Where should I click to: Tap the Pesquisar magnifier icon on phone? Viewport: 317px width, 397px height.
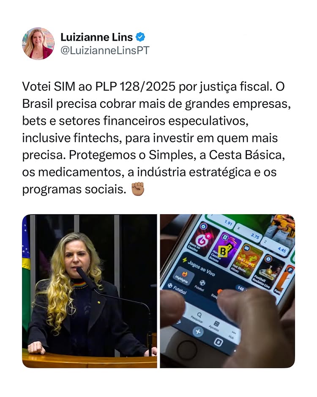point(199,315)
